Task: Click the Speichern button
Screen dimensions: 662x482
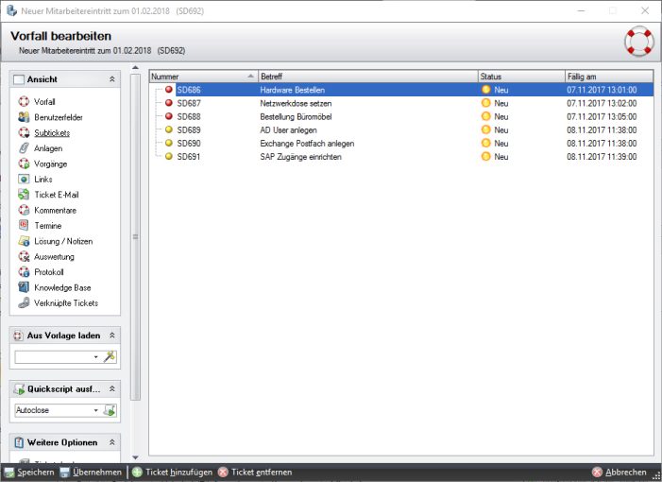Action: pyautogui.click(x=29, y=473)
